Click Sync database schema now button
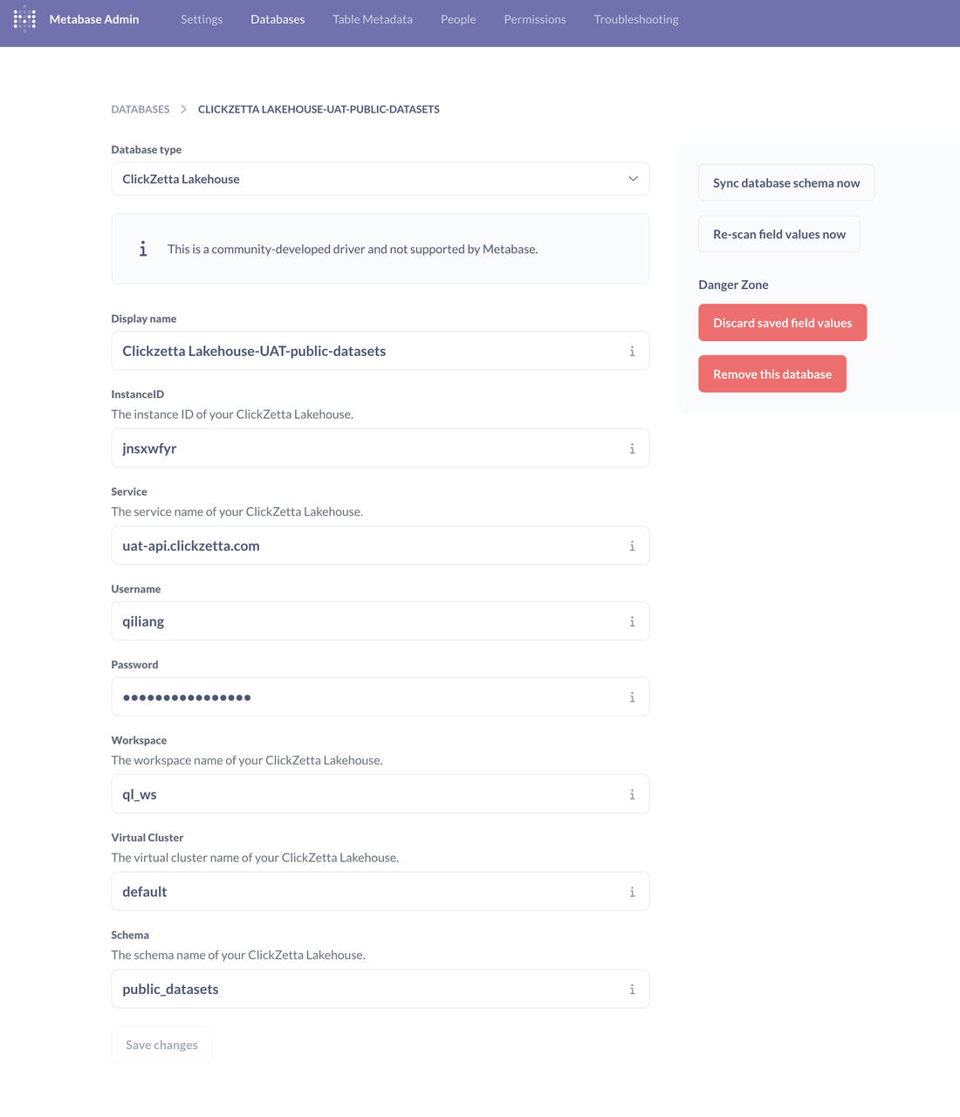 [786, 183]
